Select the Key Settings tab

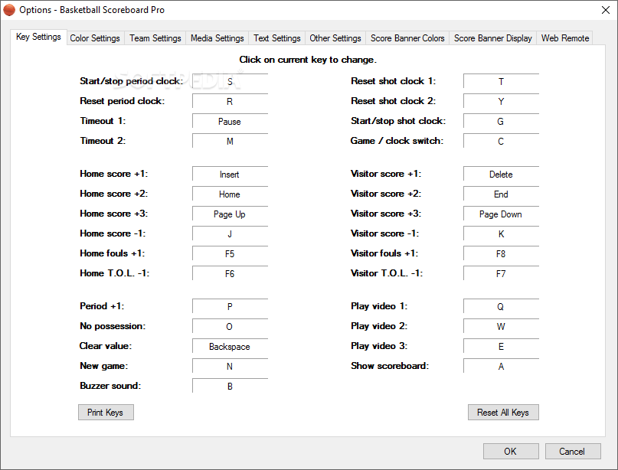click(38, 37)
